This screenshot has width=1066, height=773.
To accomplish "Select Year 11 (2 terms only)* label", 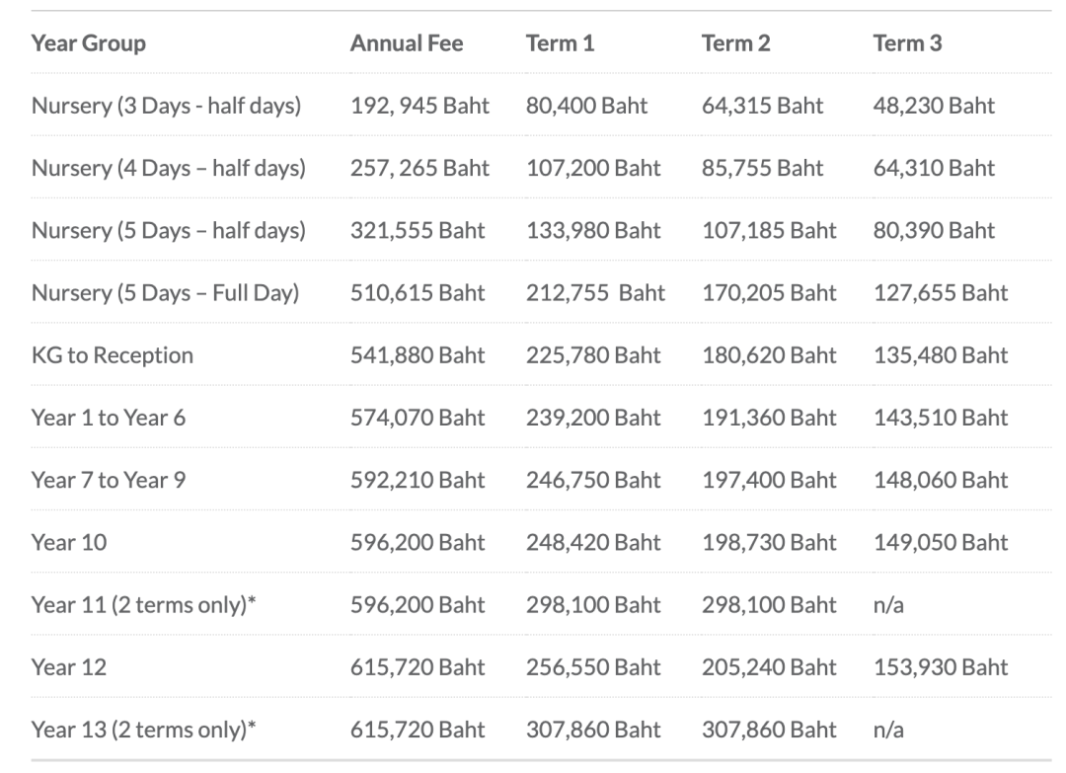I will pyautogui.click(x=138, y=604).
